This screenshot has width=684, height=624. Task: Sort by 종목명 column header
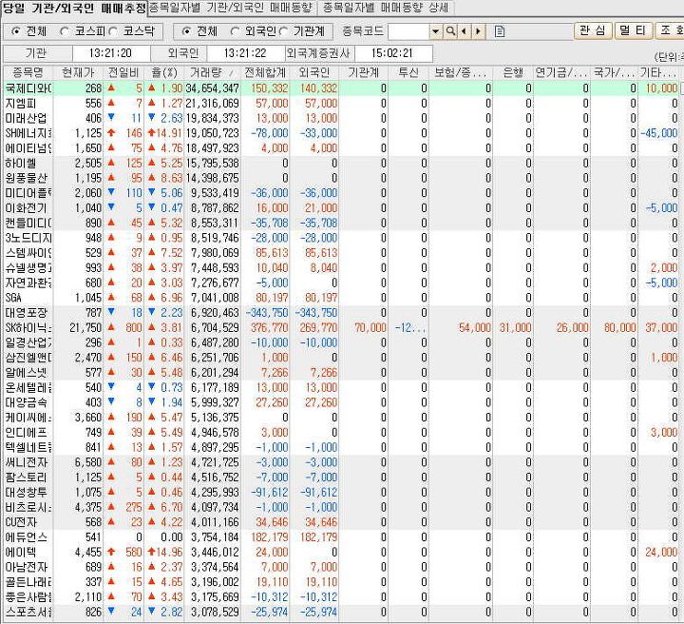pos(28,72)
